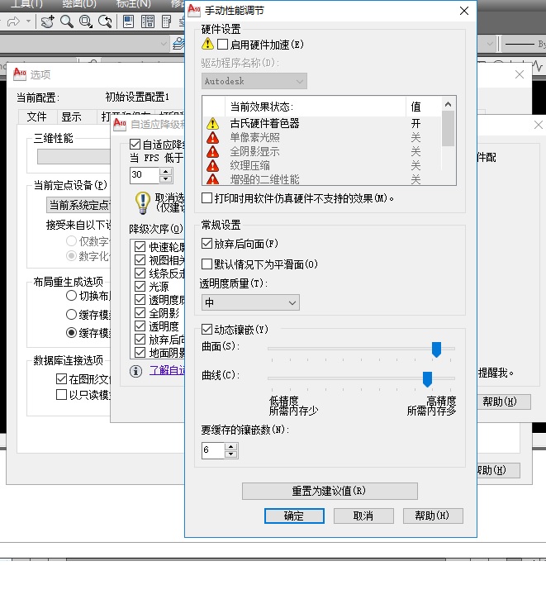Click red alert icon beside 全阴影显示
This screenshot has height=599, width=546.
tap(212, 152)
